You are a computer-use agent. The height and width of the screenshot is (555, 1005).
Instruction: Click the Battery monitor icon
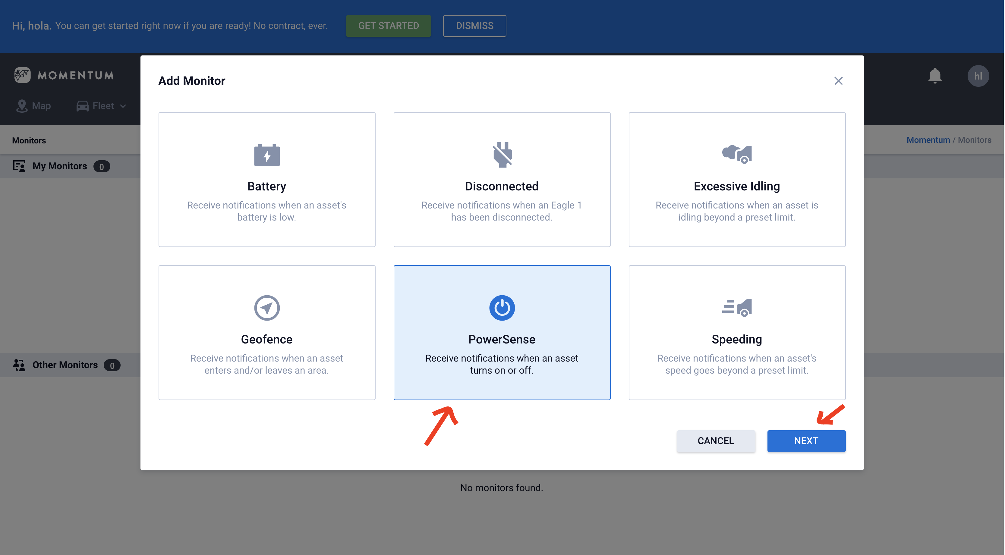(267, 155)
